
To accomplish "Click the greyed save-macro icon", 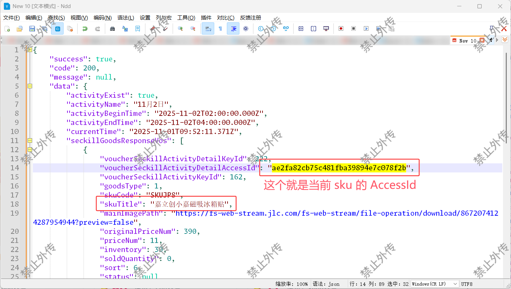I will click(391, 29).
